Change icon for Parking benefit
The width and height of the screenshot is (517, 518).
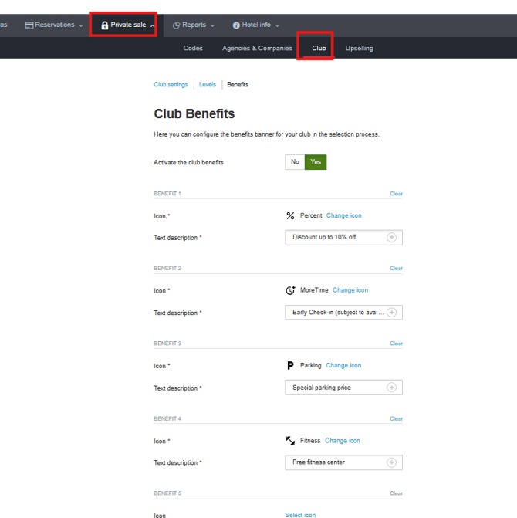tap(343, 365)
